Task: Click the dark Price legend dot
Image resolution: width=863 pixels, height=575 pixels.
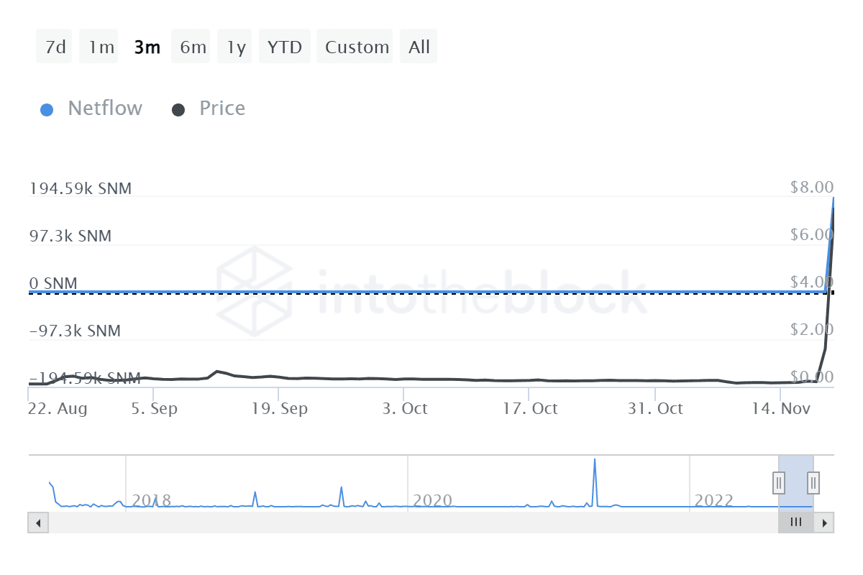Action: click(x=178, y=109)
